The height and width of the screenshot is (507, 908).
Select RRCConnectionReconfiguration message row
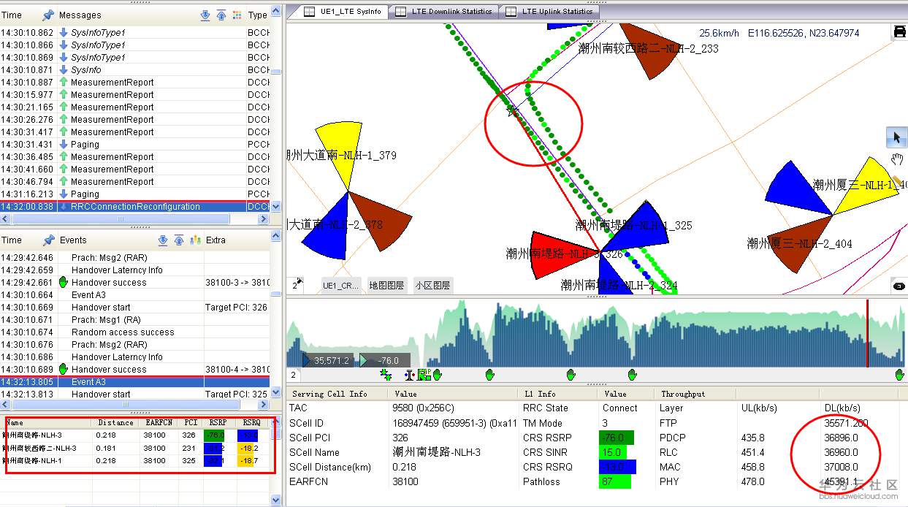(x=135, y=207)
